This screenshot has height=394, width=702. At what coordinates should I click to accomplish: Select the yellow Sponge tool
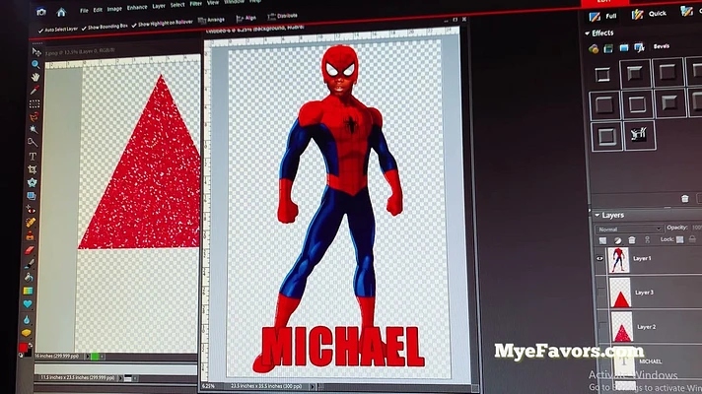(x=27, y=333)
